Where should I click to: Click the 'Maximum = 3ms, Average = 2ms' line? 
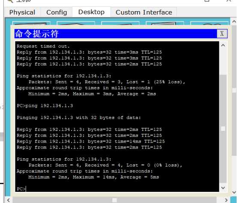[92, 94]
